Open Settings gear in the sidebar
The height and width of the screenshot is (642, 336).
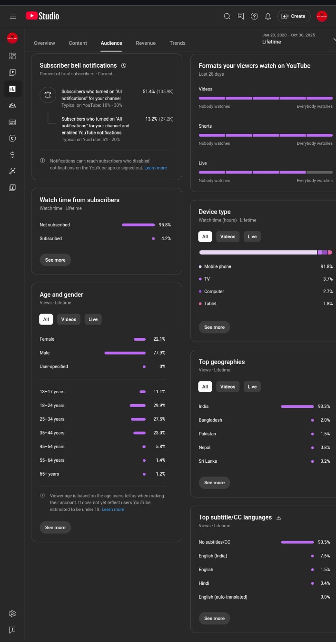pyautogui.click(x=12, y=613)
